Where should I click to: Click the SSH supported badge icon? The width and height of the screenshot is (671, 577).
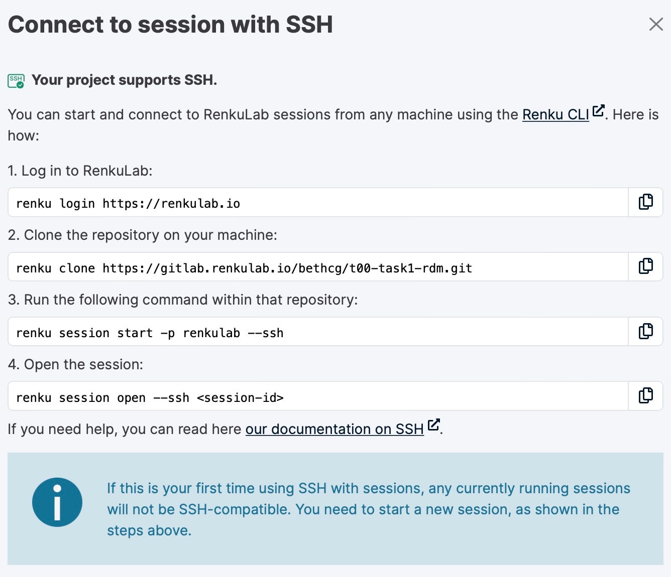tap(16, 80)
